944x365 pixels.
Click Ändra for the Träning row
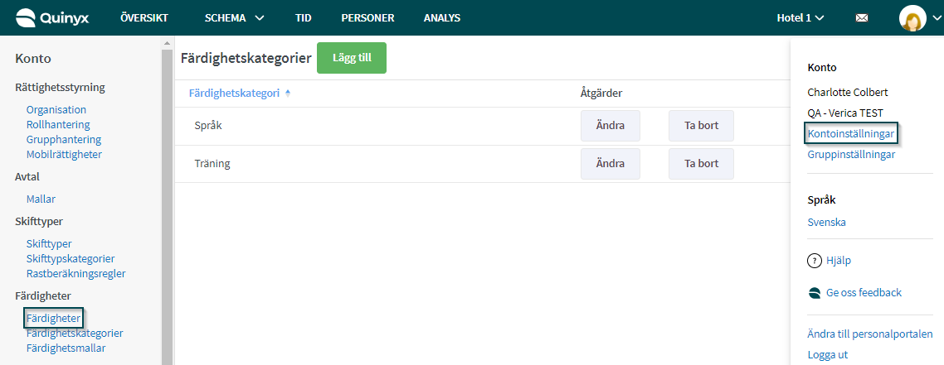[611, 163]
